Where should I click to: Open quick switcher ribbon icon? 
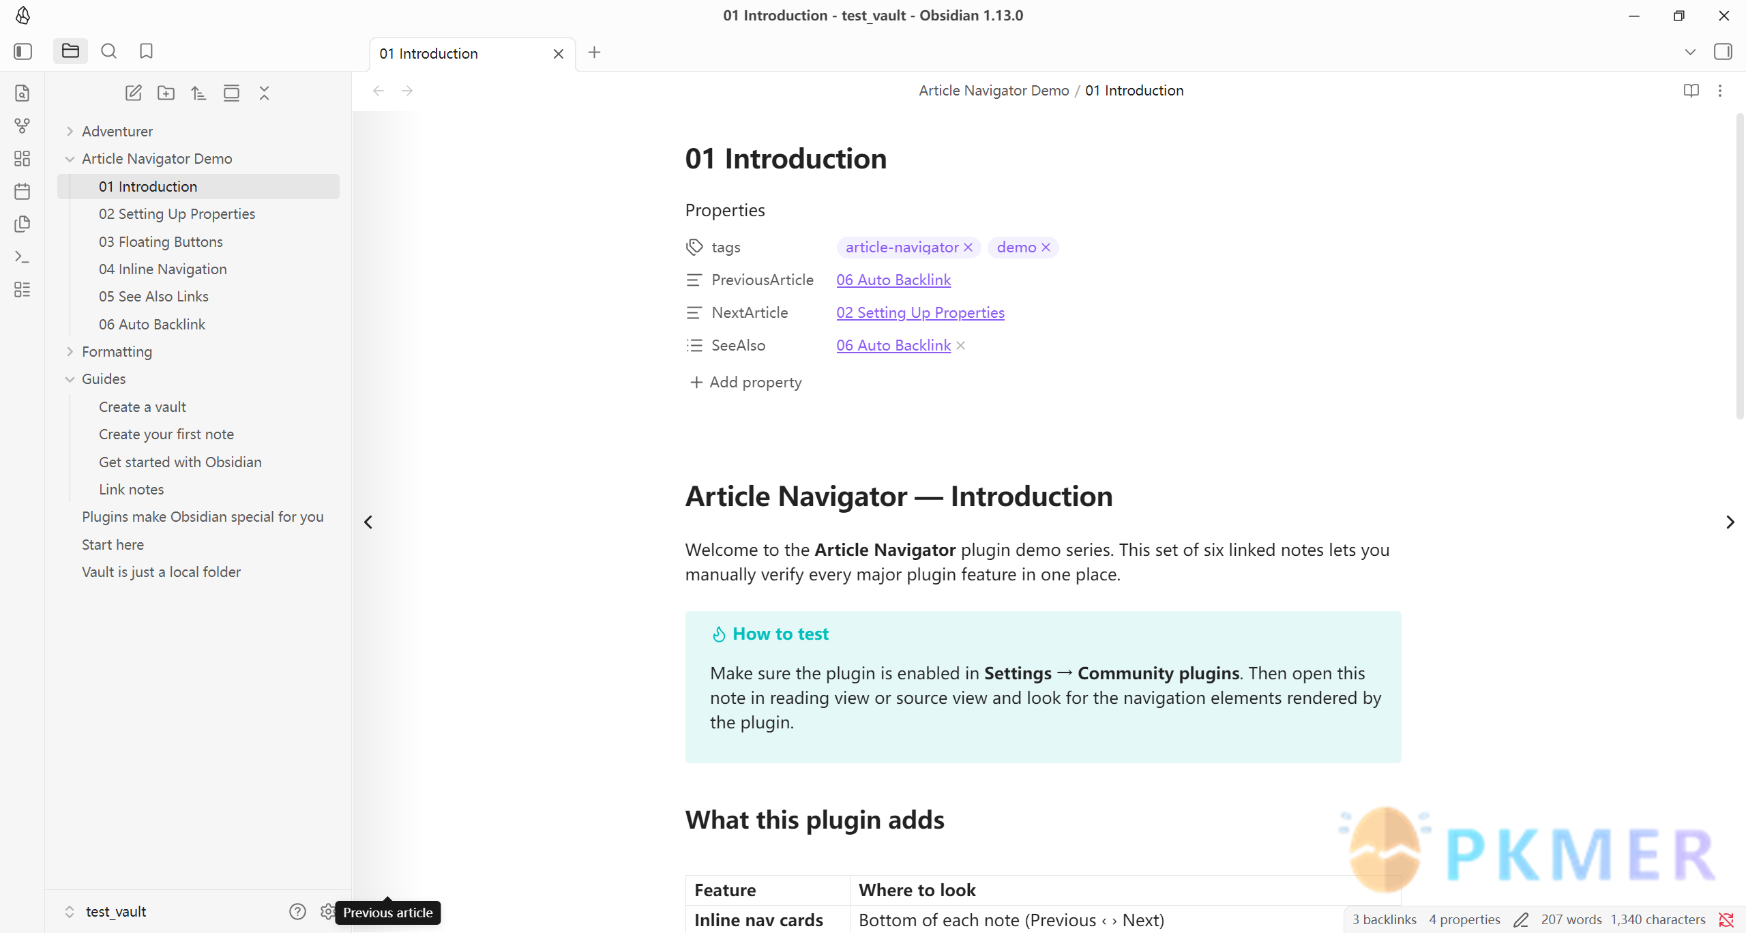[23, 93]
